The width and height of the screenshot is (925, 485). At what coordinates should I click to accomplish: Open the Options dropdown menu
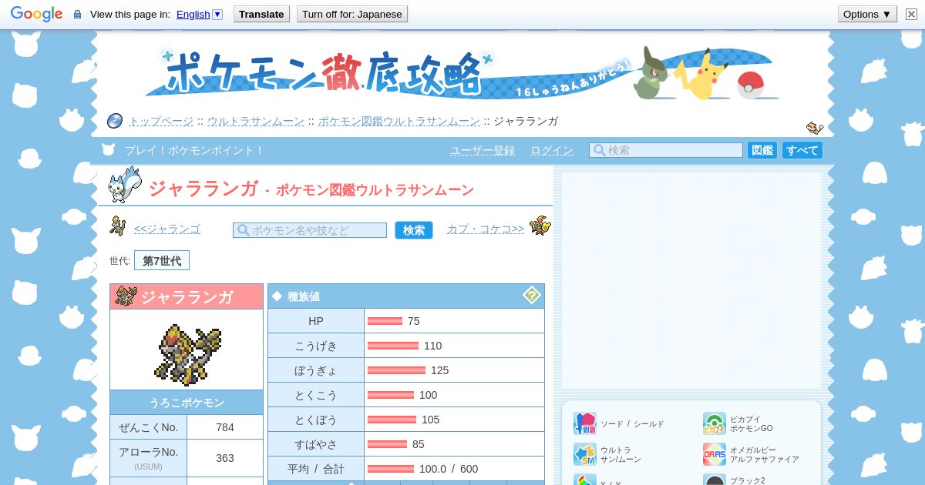[867, 14]
